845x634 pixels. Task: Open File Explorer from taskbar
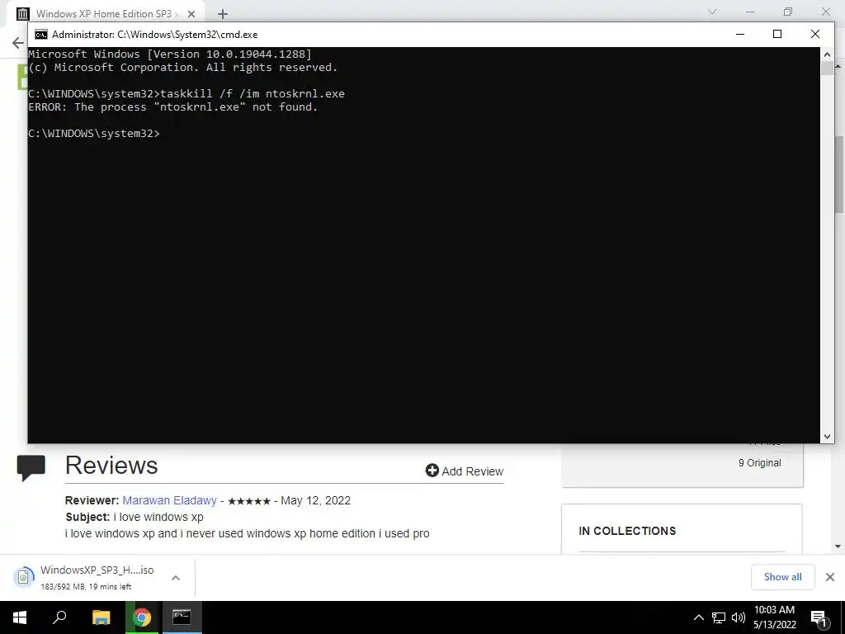click(101, 617)
